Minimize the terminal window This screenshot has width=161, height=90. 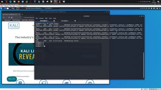tap(139, 16)
